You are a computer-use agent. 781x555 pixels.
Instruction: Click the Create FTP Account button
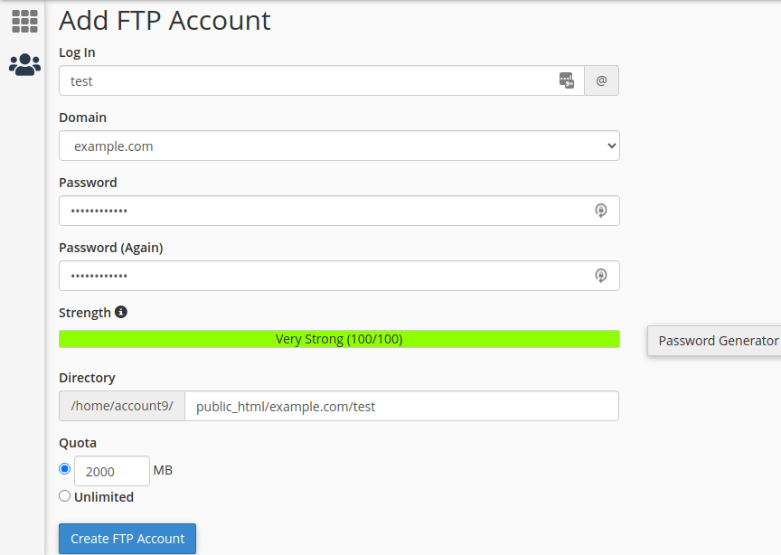[x=127, y=539]
